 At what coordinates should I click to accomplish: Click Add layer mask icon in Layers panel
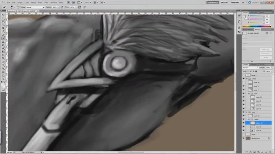[x=254, y=152]
